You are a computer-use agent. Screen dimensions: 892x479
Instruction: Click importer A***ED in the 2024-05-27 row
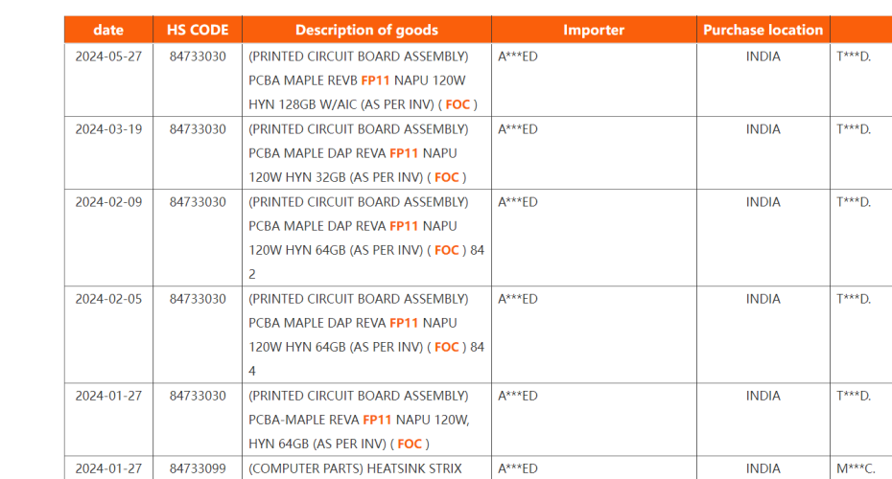[518, 57]
